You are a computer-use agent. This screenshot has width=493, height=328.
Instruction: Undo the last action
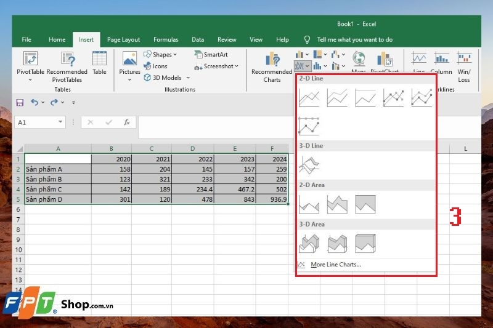point(35,102)
